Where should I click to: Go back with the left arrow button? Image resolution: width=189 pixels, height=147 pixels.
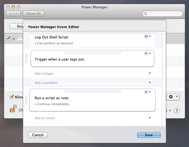click(x=10, y=14)
